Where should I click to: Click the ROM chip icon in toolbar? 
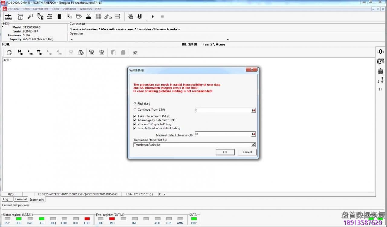click(x=60, y=17)
